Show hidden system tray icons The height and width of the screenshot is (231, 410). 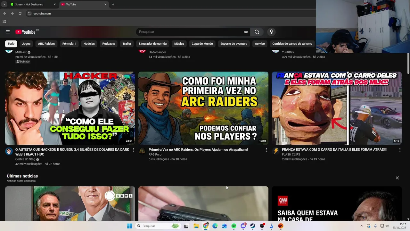tap(362, 226)
